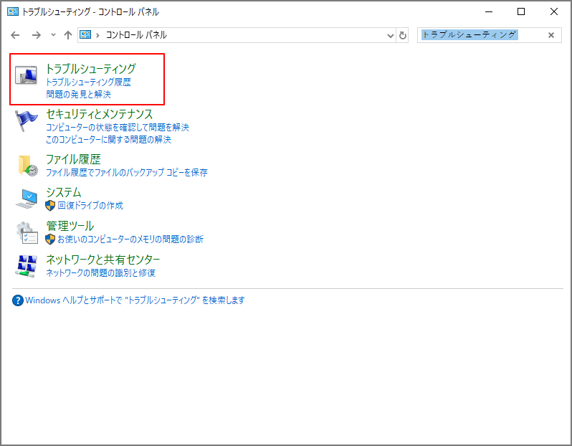
Task: Search Windows ヘルプとサポート for トラブルシューティング
Action: (x=135, y=300)
